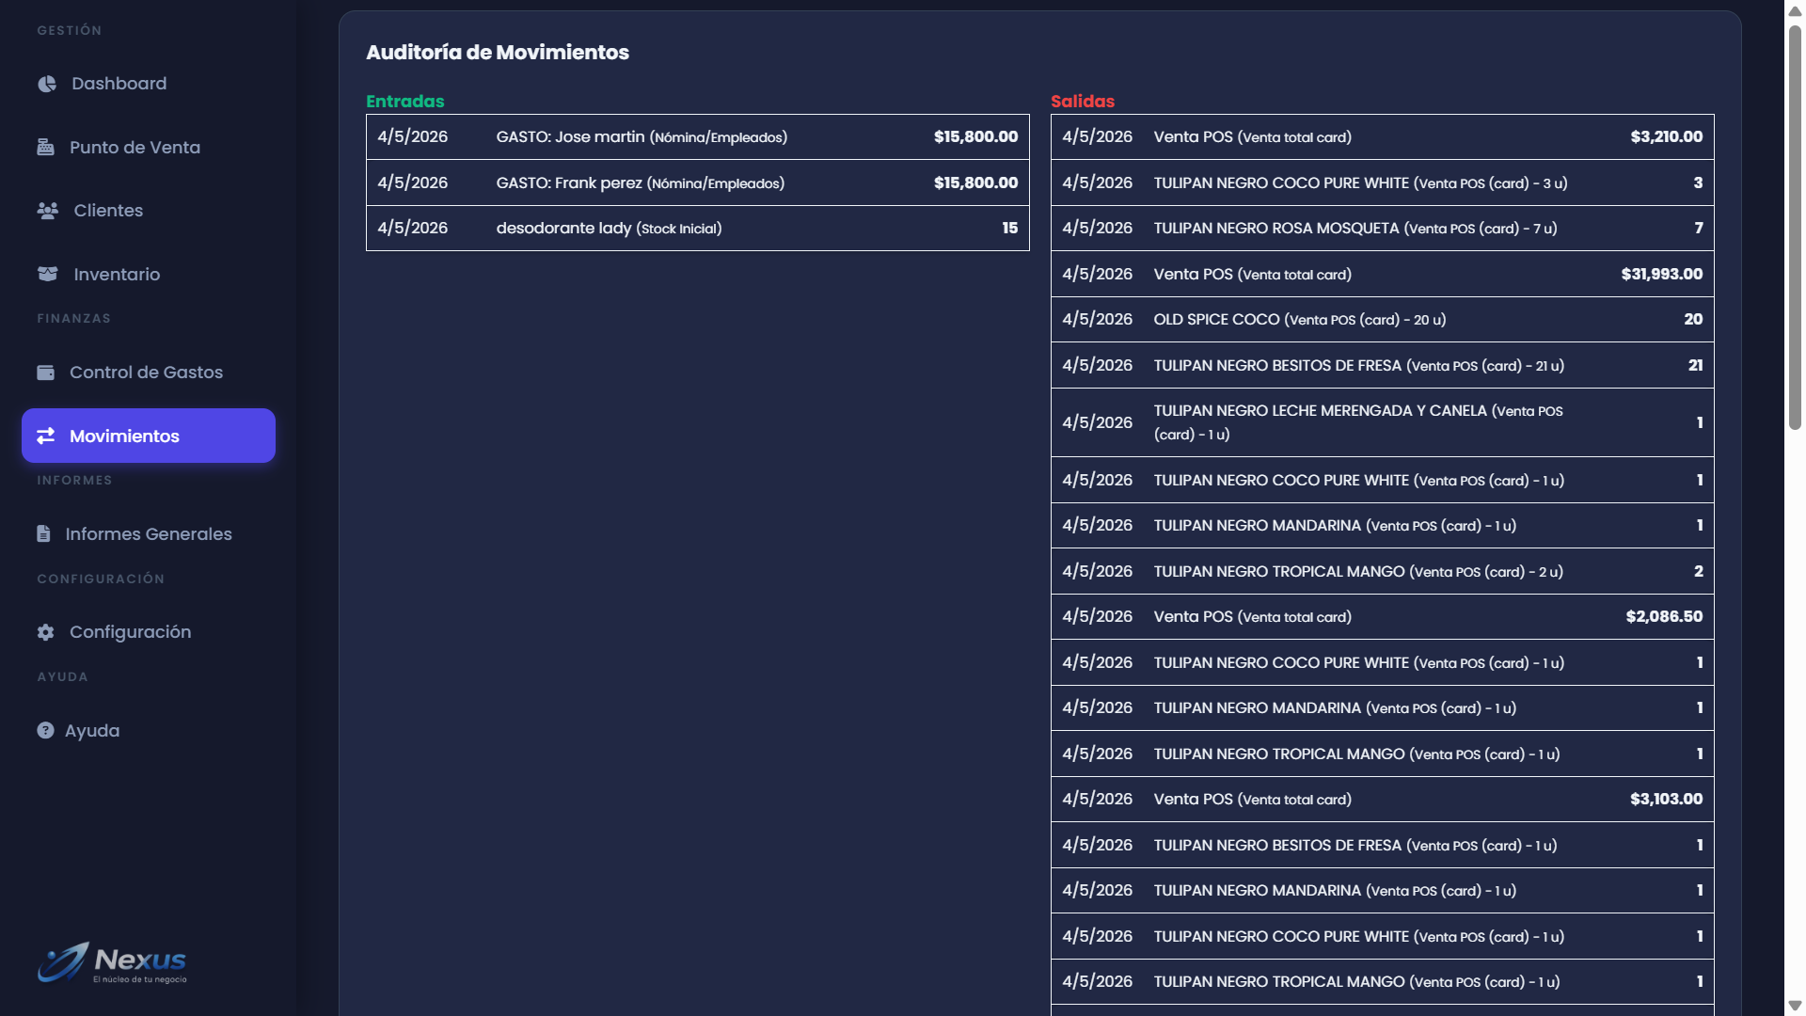Click the Punto de Venta register icon
Image resolution: width=1806 pixels, height=1016 pixels.
click(45, 147)
